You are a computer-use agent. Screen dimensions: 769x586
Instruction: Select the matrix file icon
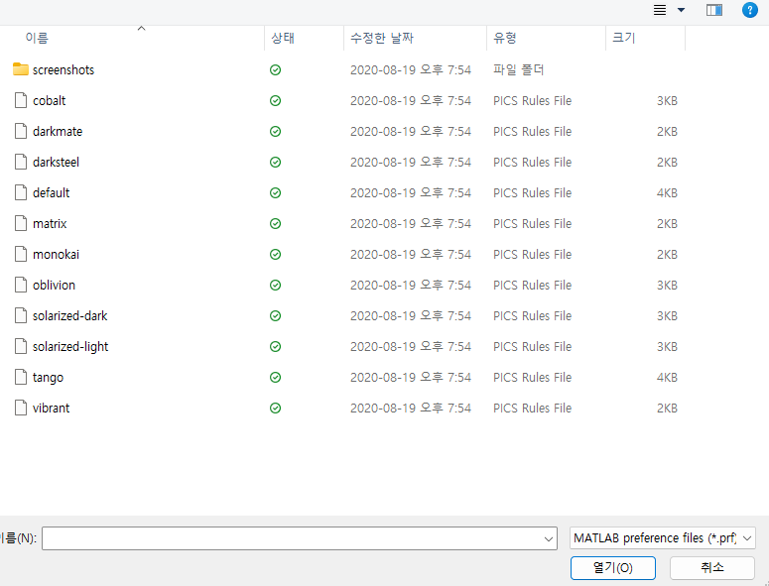click(x=21, y=223)
